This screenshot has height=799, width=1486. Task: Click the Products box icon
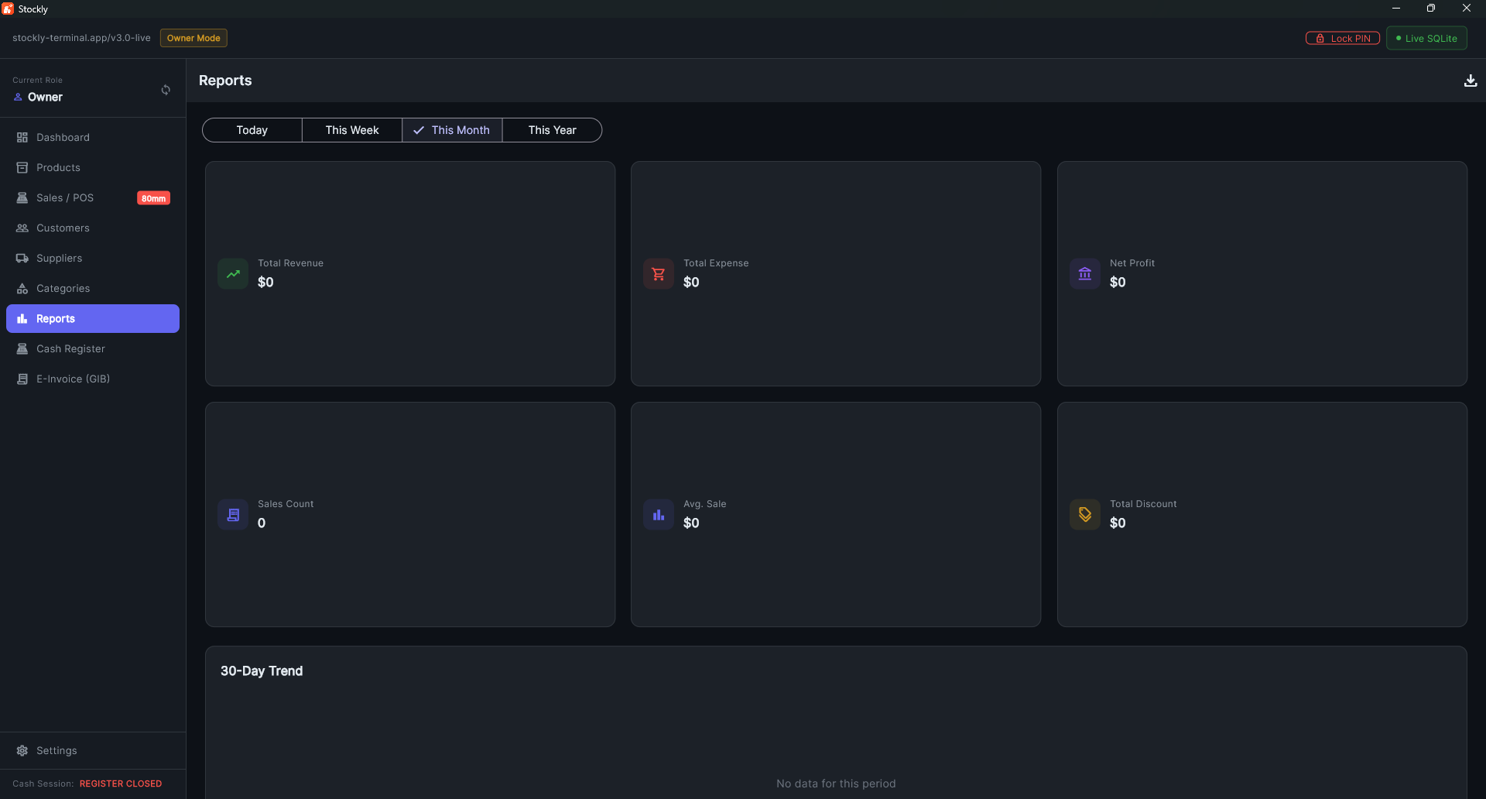pyautogui.click(x=22, y=167)
